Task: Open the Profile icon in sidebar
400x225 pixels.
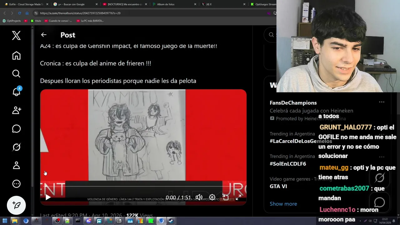Action: pyautogui.click(x=16, y=165)
